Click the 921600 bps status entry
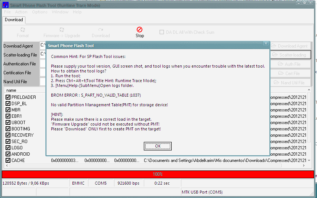 [x=128, y=183]
